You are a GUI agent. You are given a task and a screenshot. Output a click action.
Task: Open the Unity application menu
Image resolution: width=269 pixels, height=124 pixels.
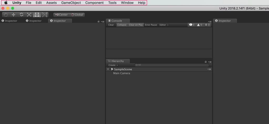pyautogui.click(x=17, y=3)
